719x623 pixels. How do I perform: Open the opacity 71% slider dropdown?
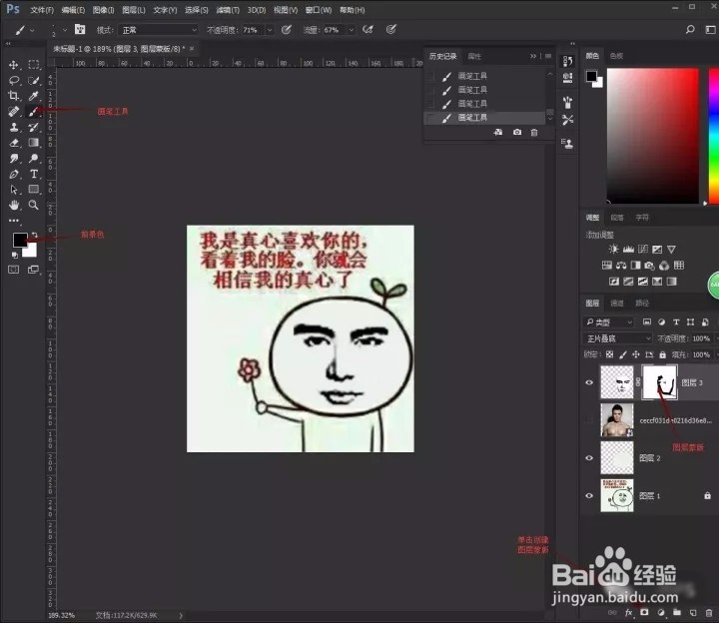(270, 30)
